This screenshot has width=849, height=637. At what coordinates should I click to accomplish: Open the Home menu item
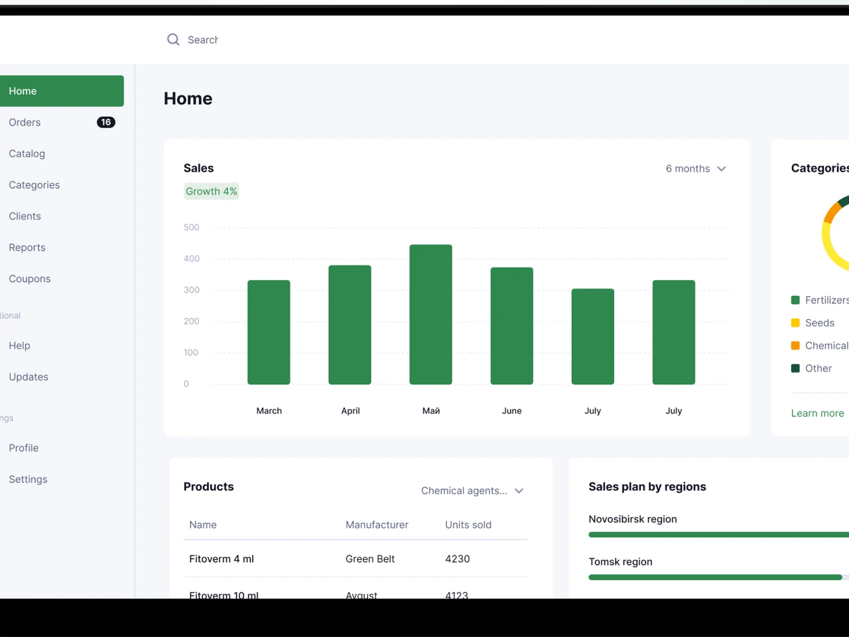click(x=62, y=91)
